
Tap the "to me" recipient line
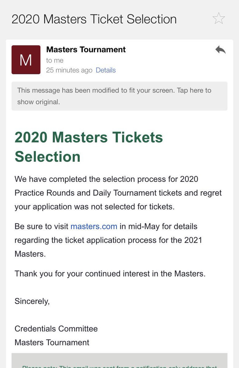pos(55,60)
